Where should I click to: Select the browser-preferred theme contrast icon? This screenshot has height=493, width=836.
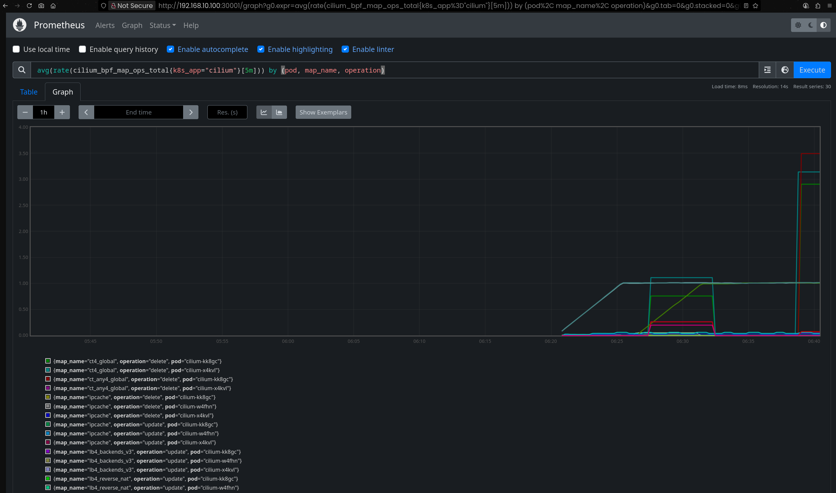click(x=823, y=25)
